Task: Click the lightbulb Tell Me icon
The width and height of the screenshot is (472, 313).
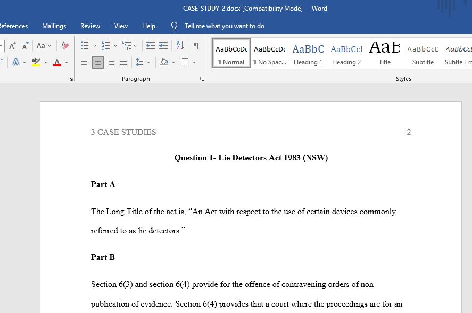Action: point(175,26)
